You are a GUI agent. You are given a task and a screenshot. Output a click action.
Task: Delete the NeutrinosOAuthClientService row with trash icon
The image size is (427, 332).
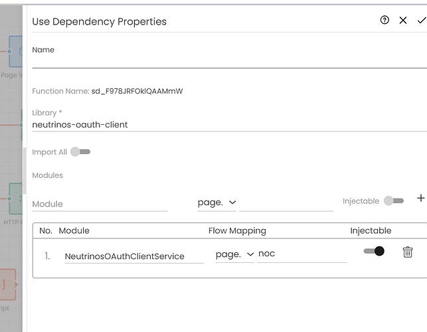coord(408,252)
